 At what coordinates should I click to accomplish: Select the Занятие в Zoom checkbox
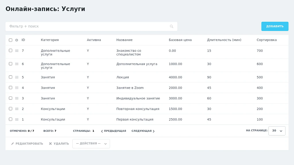[11, 88]
